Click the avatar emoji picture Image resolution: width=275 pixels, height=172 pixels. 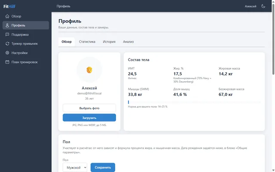89,70
